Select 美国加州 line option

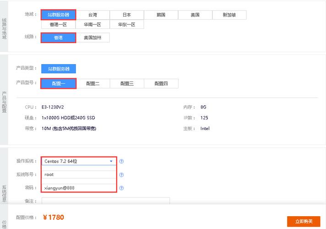point(93,38)
